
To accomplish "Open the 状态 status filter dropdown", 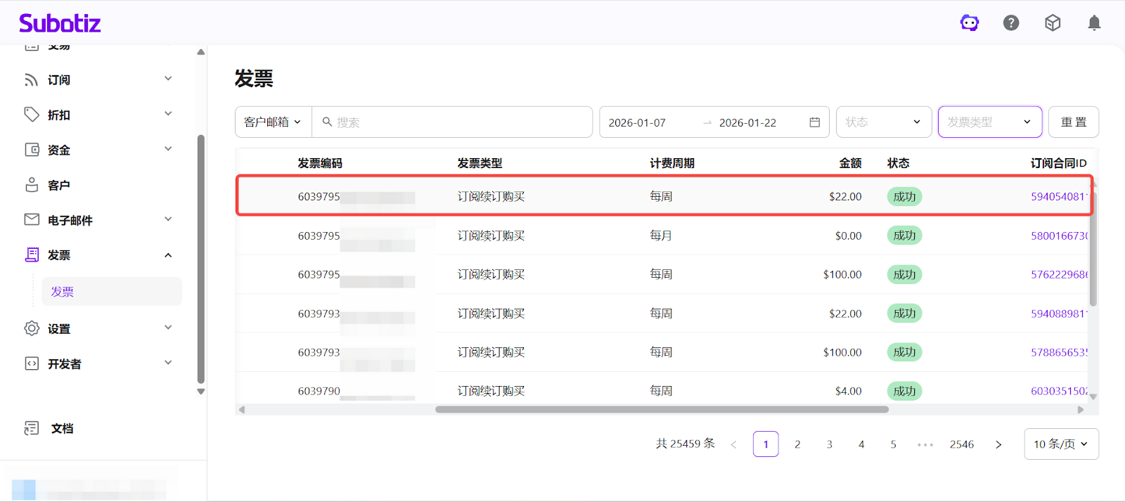I will coord(883,122).
